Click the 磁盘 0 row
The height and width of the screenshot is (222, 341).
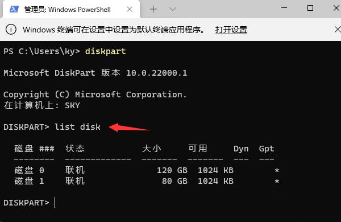tap(147, 170)
